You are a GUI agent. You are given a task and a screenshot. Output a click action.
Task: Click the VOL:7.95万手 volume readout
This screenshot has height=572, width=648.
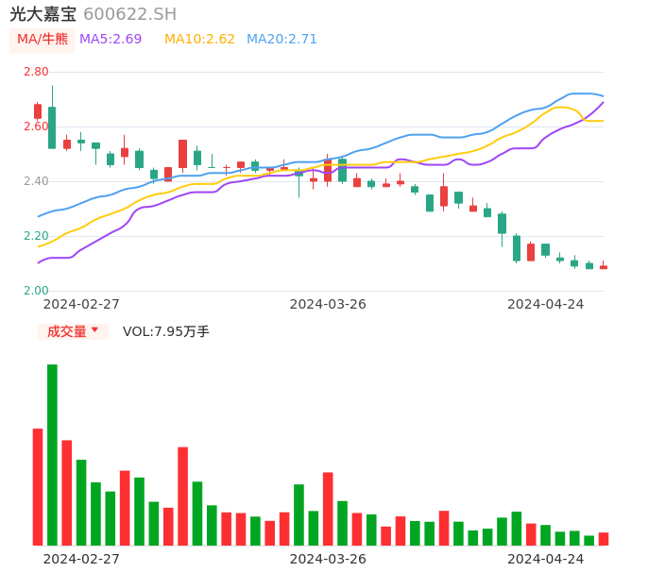166,331
